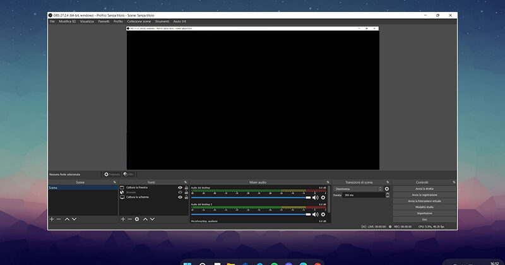Viewport: 505px width, 265px height.
Task: Open scene transition settings gear
Action: (387, 189)
